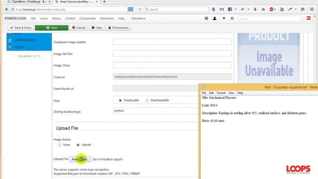Open Notepad's File menu

tap(204, 93)
